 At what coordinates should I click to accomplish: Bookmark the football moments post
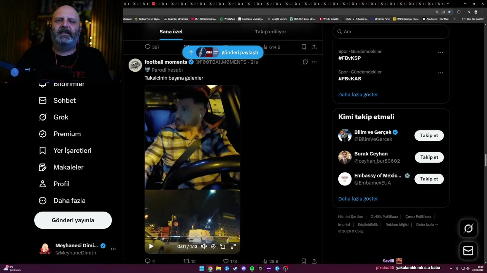304,261
